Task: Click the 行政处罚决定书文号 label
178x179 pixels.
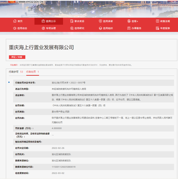Action: tap(25, 83)
